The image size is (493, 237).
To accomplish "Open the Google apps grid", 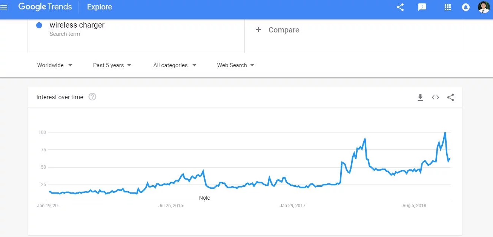I will point(448,7).
